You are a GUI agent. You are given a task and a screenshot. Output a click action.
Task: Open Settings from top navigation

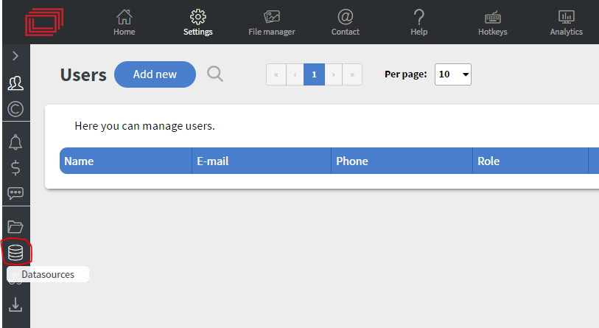click(198, 23)
